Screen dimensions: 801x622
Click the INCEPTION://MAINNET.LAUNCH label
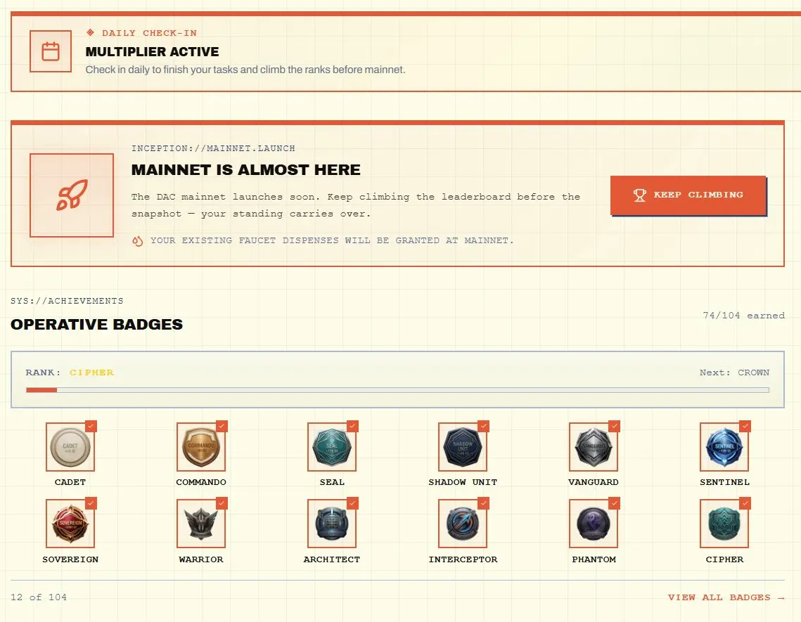click(x=213, y=148)
